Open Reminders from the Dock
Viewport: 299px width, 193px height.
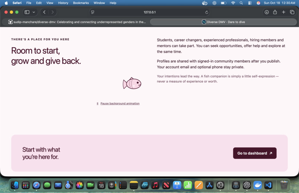[x=123, y=185]
